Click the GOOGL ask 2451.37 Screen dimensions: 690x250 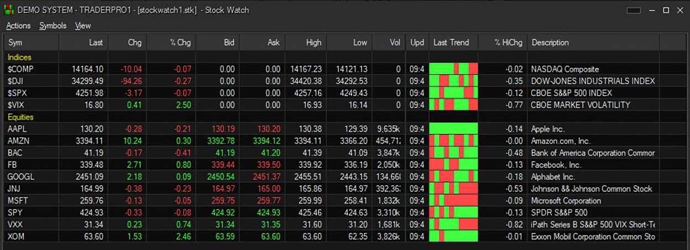click(x=266, y=177)
